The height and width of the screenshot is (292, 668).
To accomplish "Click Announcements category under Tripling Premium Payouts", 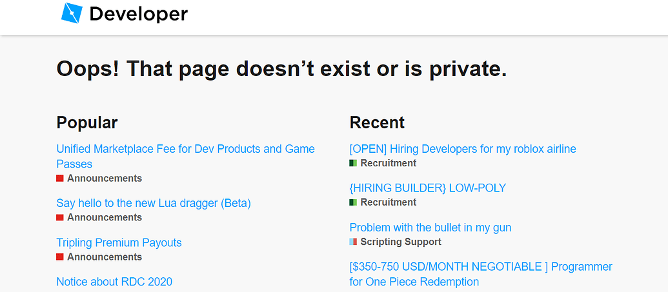I will [105, 257].
